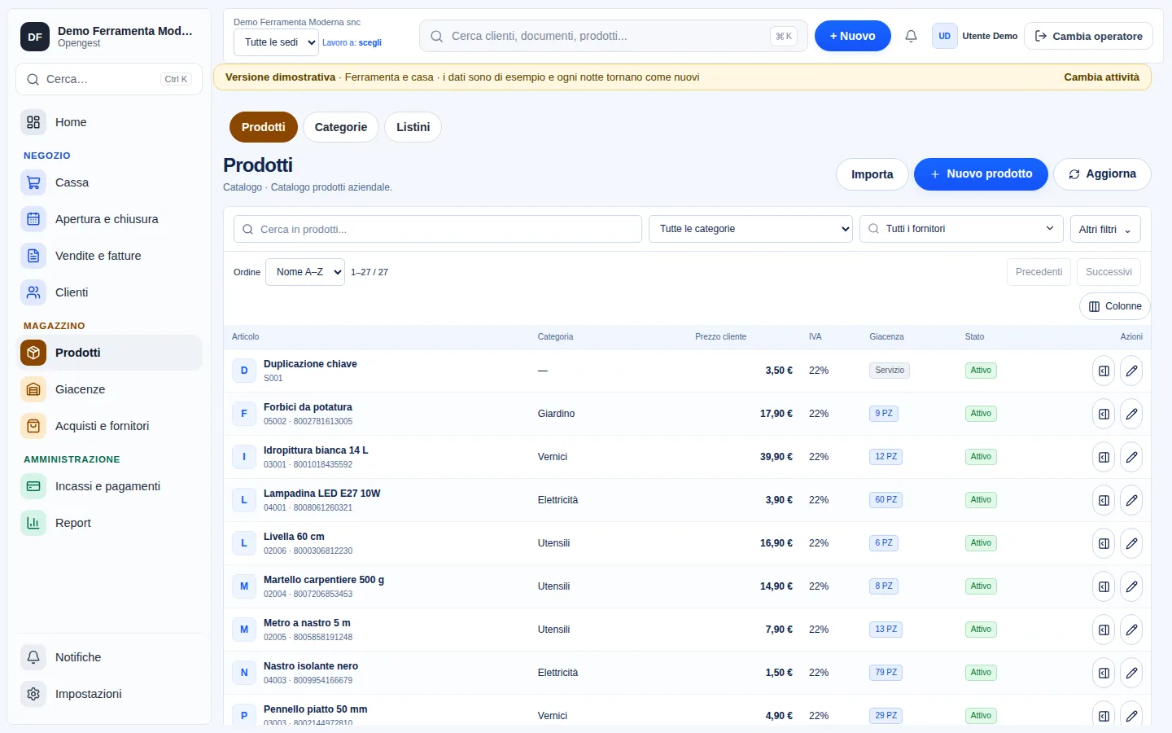Click the Nuovo prodotto button
Viewport: 1172px width, 733px height.
(x=981, y=174)
